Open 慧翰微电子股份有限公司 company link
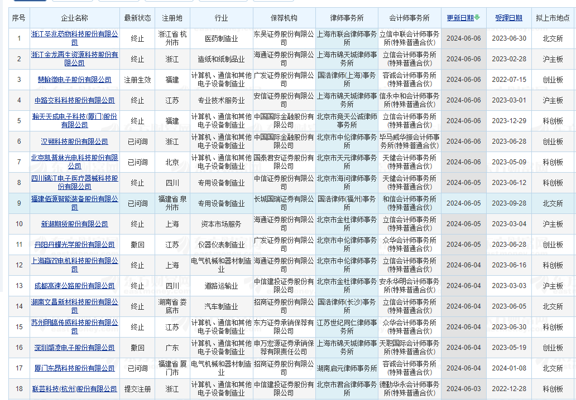 click(x=75, y=80)
